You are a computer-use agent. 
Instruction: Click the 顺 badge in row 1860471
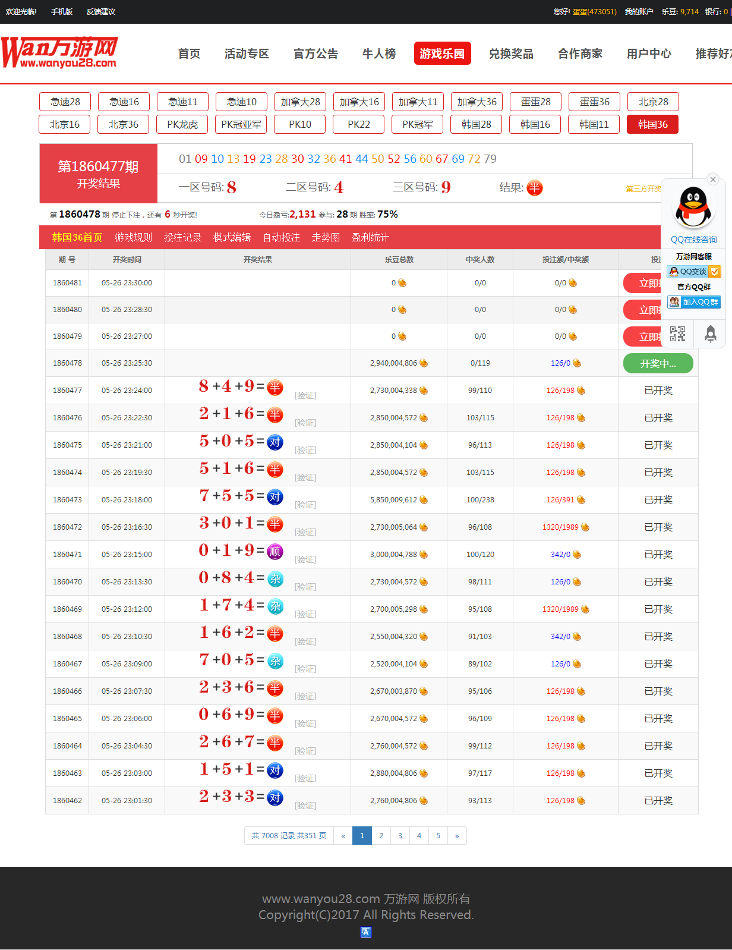point(274,552)
